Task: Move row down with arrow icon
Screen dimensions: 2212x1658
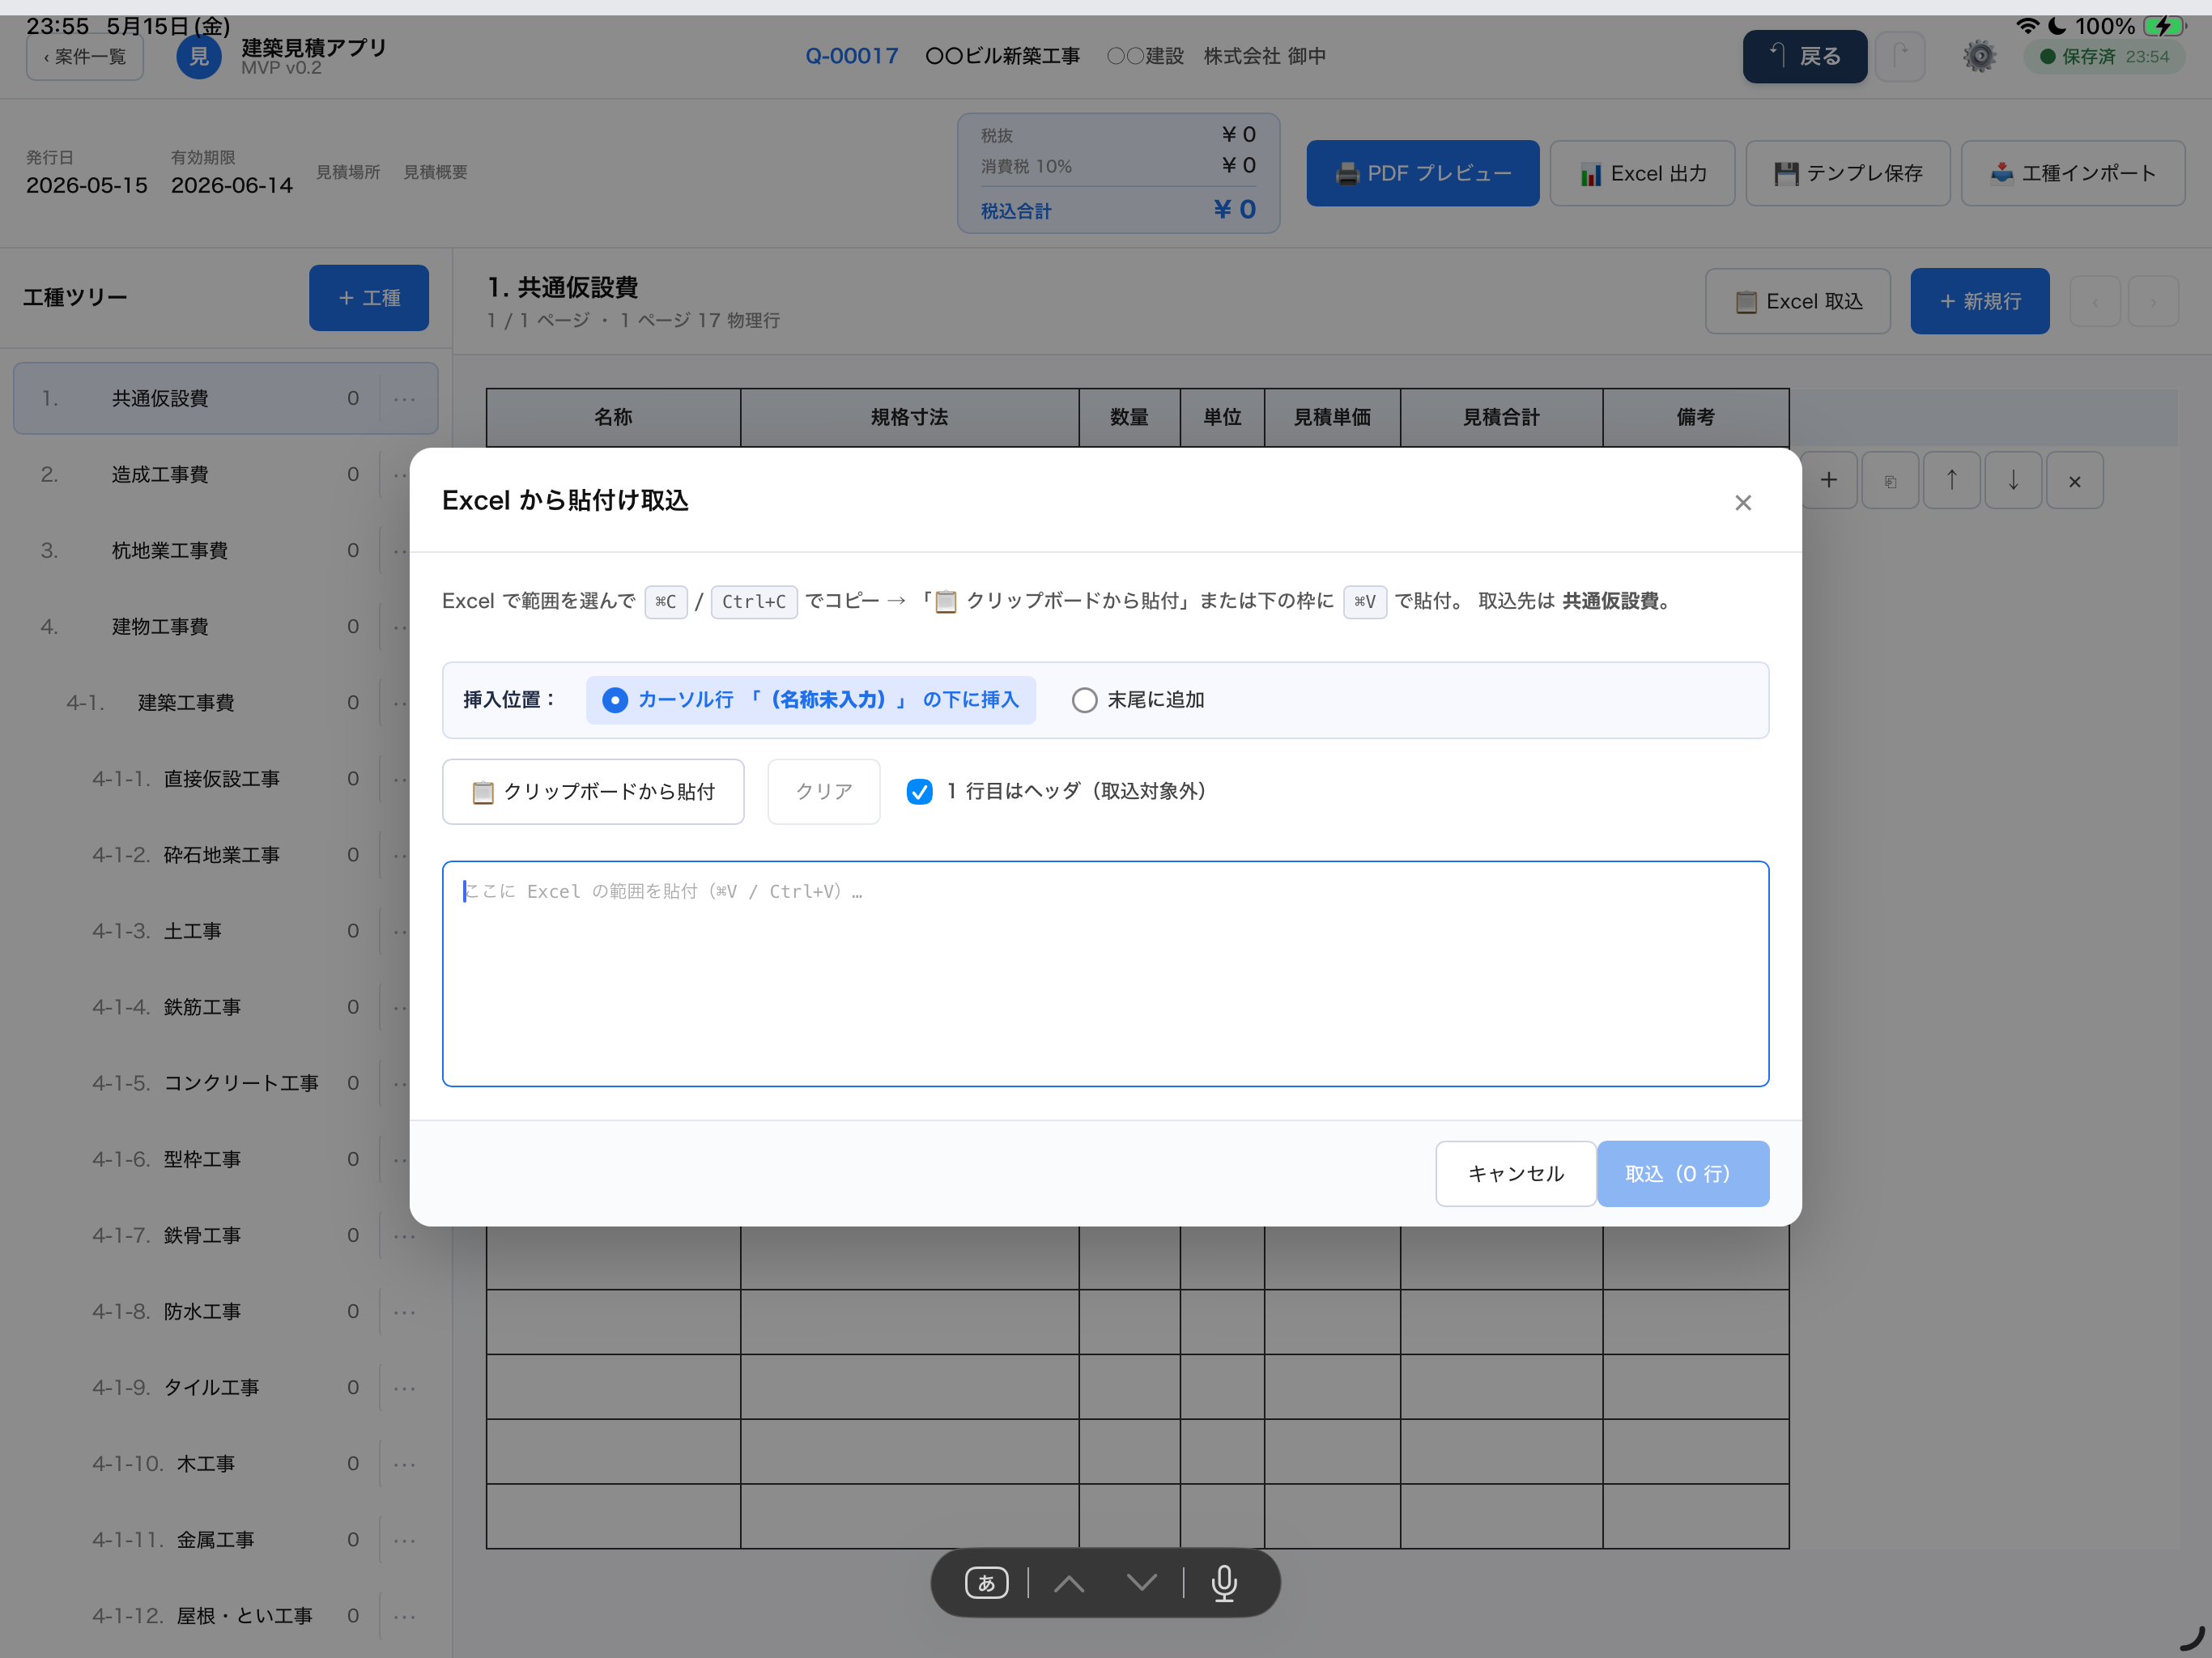Action: pyautogui.click(x=2012, y=480)
